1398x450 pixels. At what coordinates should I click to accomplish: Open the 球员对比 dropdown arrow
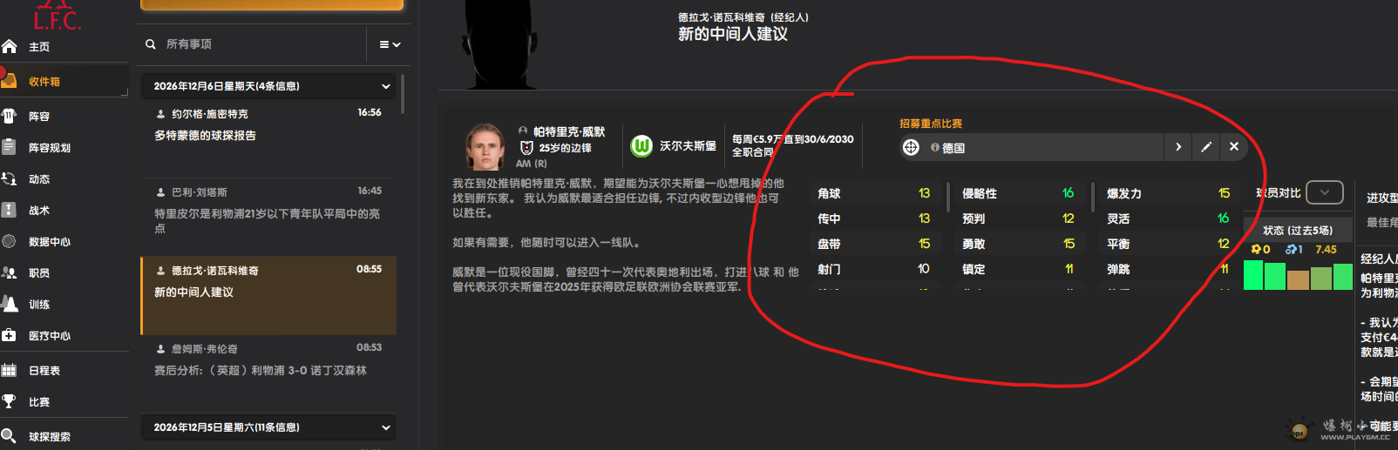[x=1325, y=192]
